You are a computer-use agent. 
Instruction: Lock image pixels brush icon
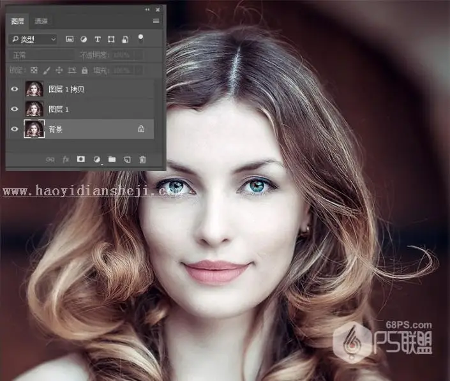pos(47,70)
